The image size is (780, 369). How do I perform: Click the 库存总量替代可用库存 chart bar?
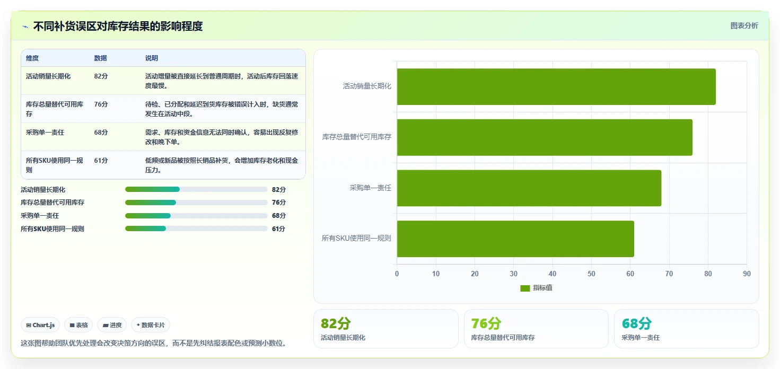pyautogui.click(x=545, y=137)
